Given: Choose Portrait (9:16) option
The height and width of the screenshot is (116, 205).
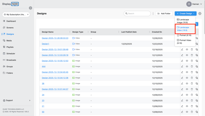Looking at the screenshot, I should point(185,35).
